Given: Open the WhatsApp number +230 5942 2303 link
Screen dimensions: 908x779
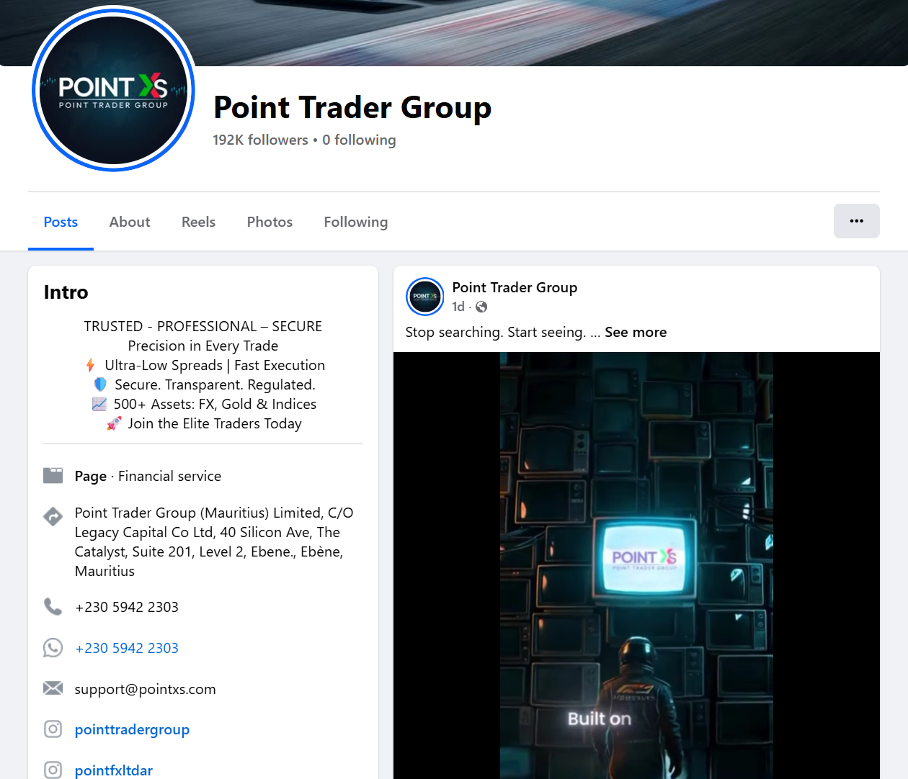Looking at the screenshot, I should pos(127,648).
